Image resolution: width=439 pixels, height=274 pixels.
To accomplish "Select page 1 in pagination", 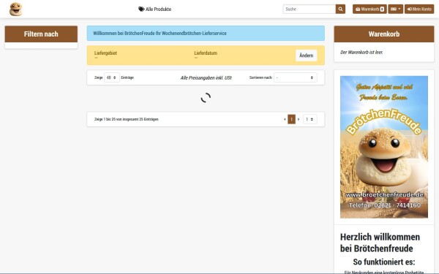I will click(291, 119).
